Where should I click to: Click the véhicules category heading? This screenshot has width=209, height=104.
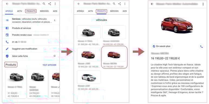(x=102, y=20)
